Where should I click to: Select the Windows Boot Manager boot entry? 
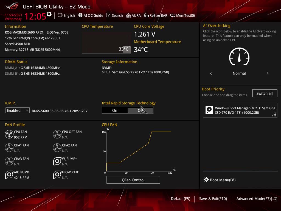pos(240,110)
